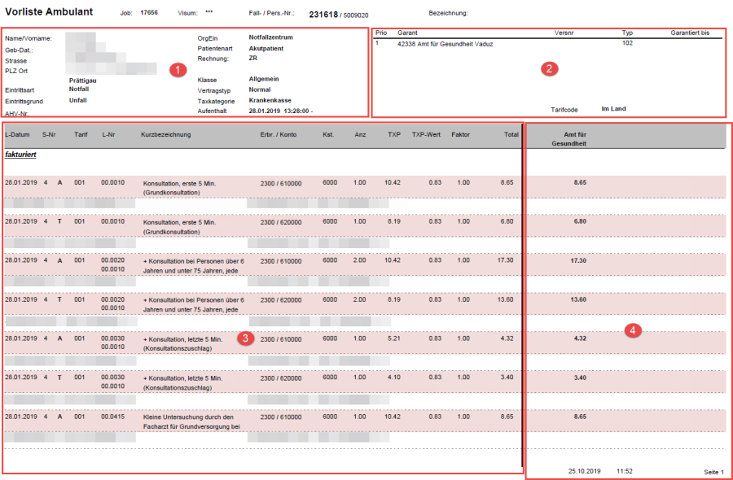Image resolution: width=733 pixels, height=480 pixels.
Task: Click the Erbr. / Konto column header
Action: point(278,134)
